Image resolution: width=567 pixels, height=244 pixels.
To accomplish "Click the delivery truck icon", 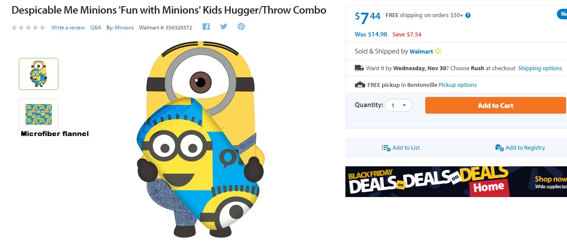I will (359, 68).
